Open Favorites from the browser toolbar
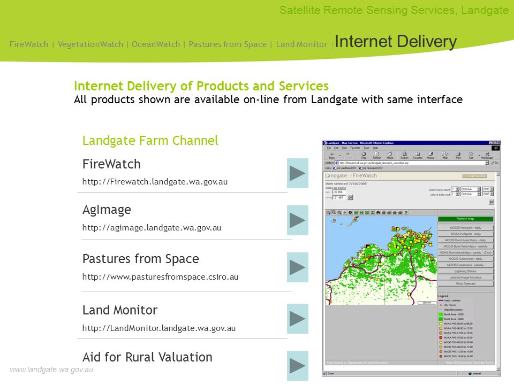 click(418, 156)
